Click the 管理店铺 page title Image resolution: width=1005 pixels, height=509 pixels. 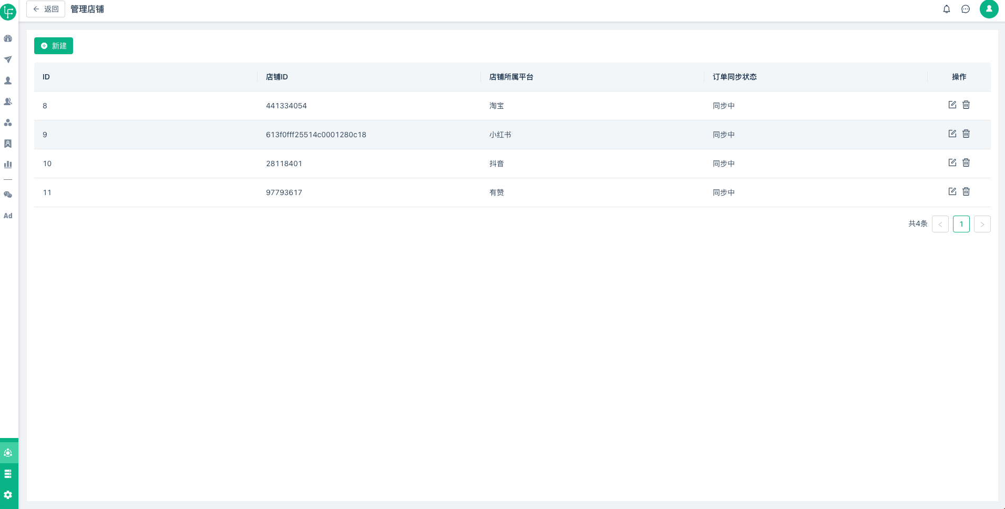coord(87,9)
